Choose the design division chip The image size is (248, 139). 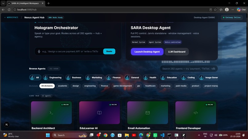[76, 86]
